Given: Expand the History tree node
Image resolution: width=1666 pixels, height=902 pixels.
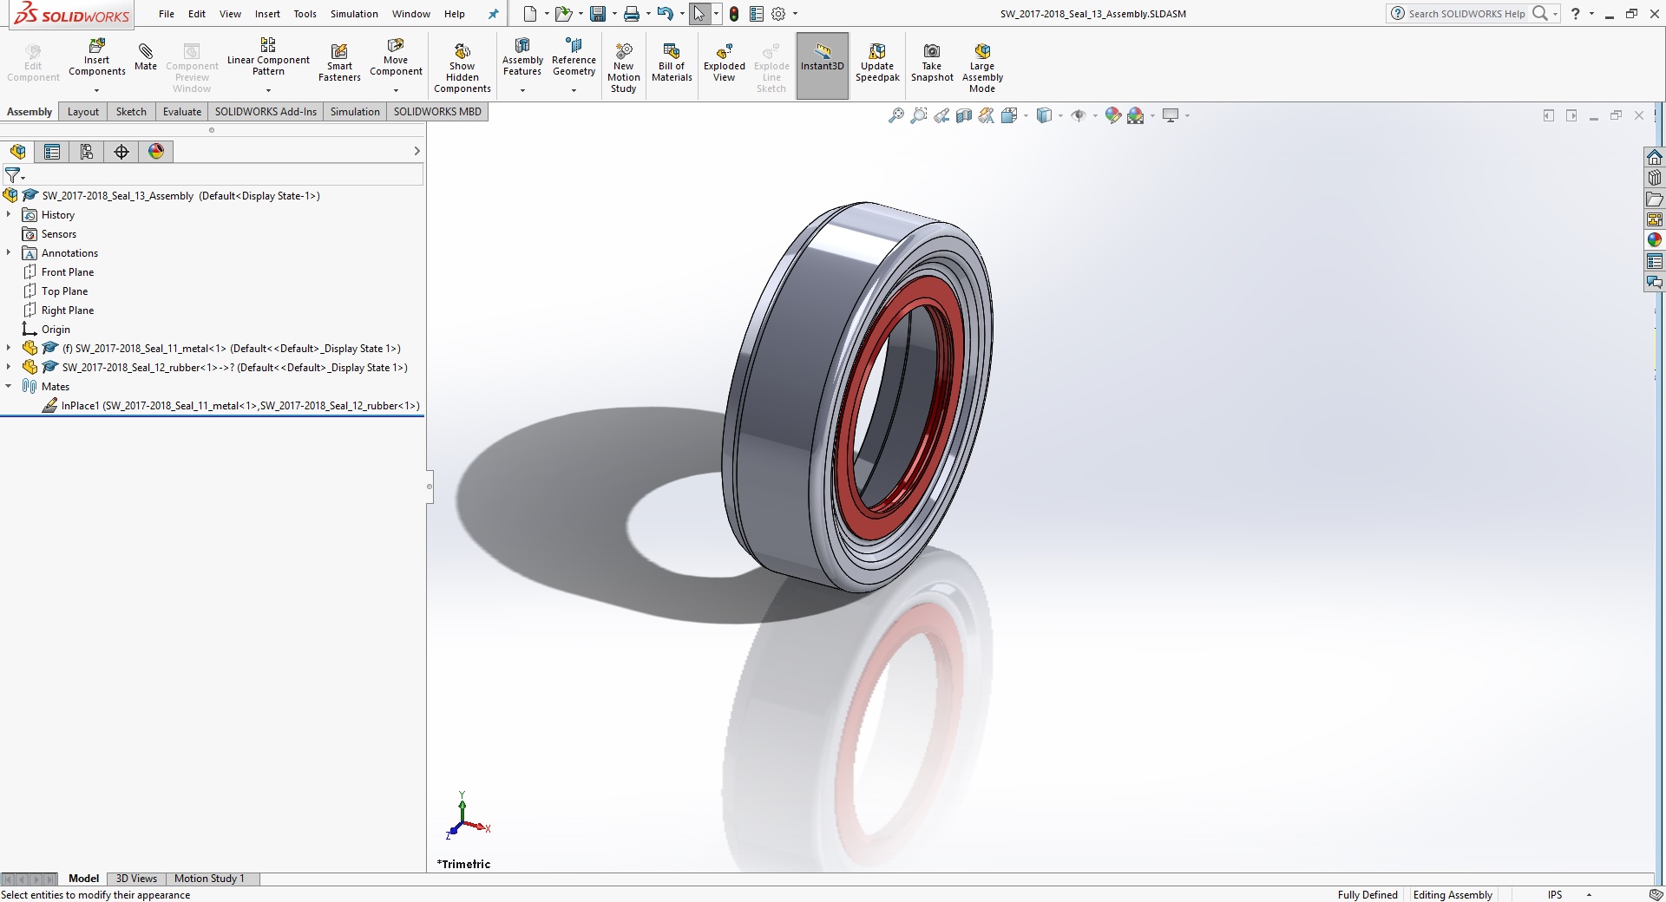Looking at the screenshot, I should pos(9,214).
